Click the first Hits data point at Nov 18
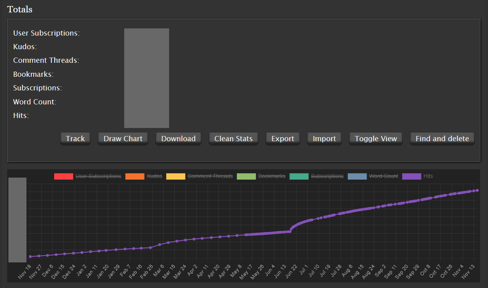 [x=30, y=257]
